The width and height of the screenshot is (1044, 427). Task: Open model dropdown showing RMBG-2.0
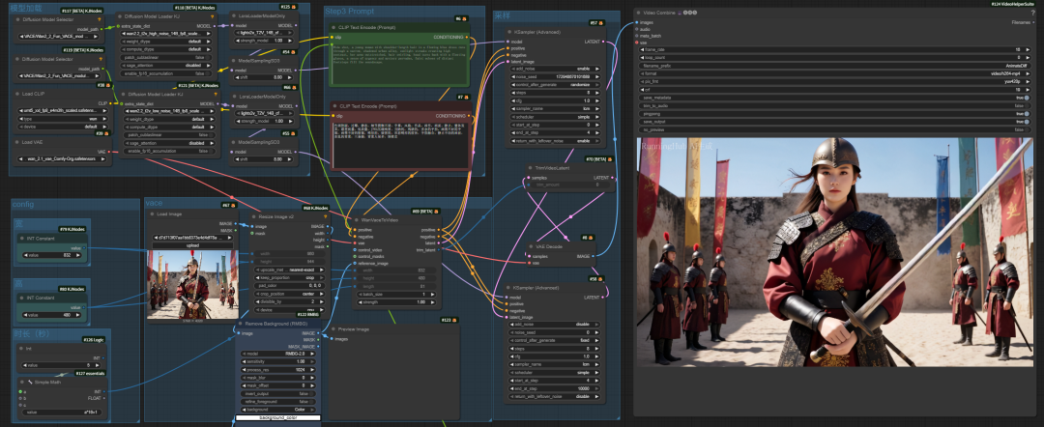(278, 354)
